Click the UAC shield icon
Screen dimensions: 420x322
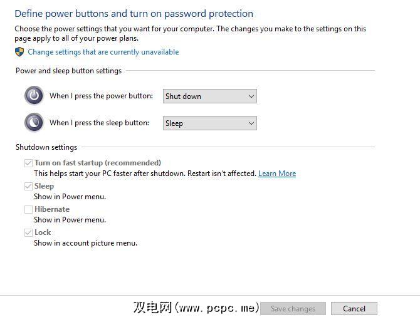(19, 52)
